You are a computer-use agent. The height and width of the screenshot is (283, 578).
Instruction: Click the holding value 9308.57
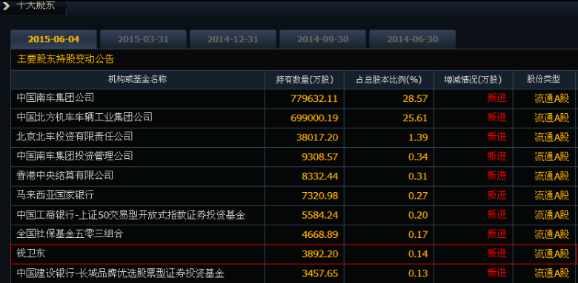(x=319, y=157)
